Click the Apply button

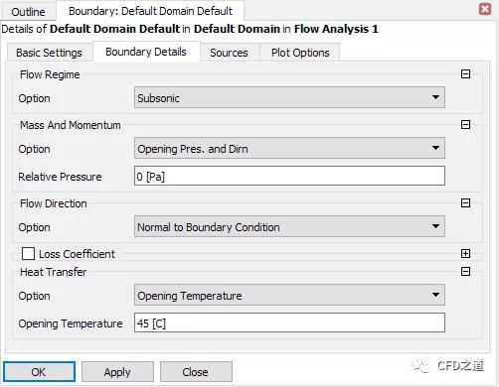117,372
